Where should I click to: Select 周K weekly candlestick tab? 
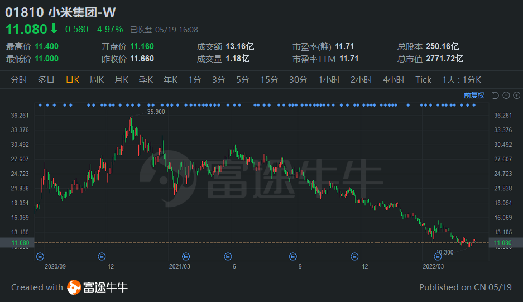coord(97,80)
